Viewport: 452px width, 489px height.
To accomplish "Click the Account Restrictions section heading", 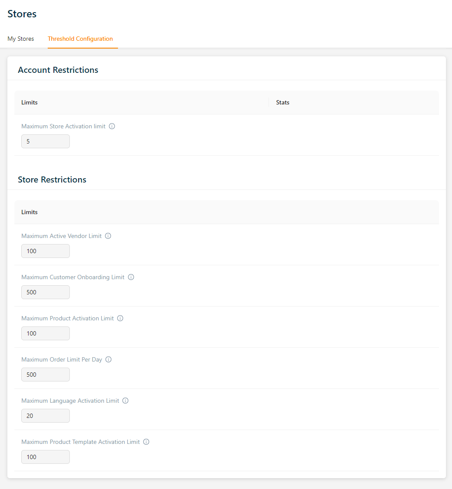I will (58, 70).
